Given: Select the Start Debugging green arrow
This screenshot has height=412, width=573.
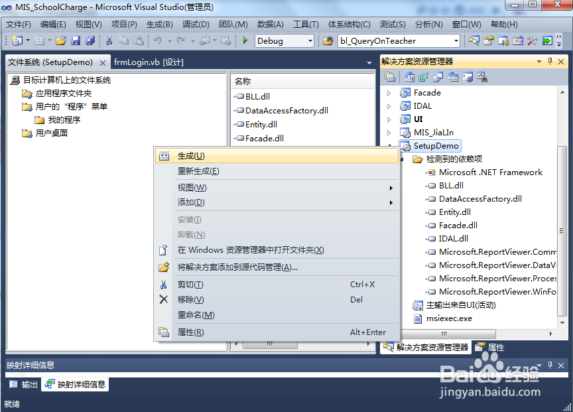Looking at the screenshot, I should (246, 40).
